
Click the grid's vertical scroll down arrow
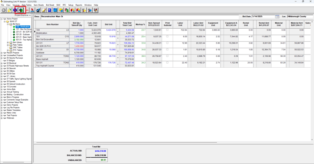312,140
